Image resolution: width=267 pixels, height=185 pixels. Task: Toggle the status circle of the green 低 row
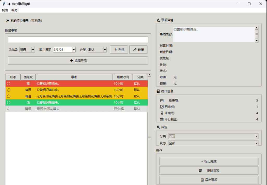click(9, 103)
